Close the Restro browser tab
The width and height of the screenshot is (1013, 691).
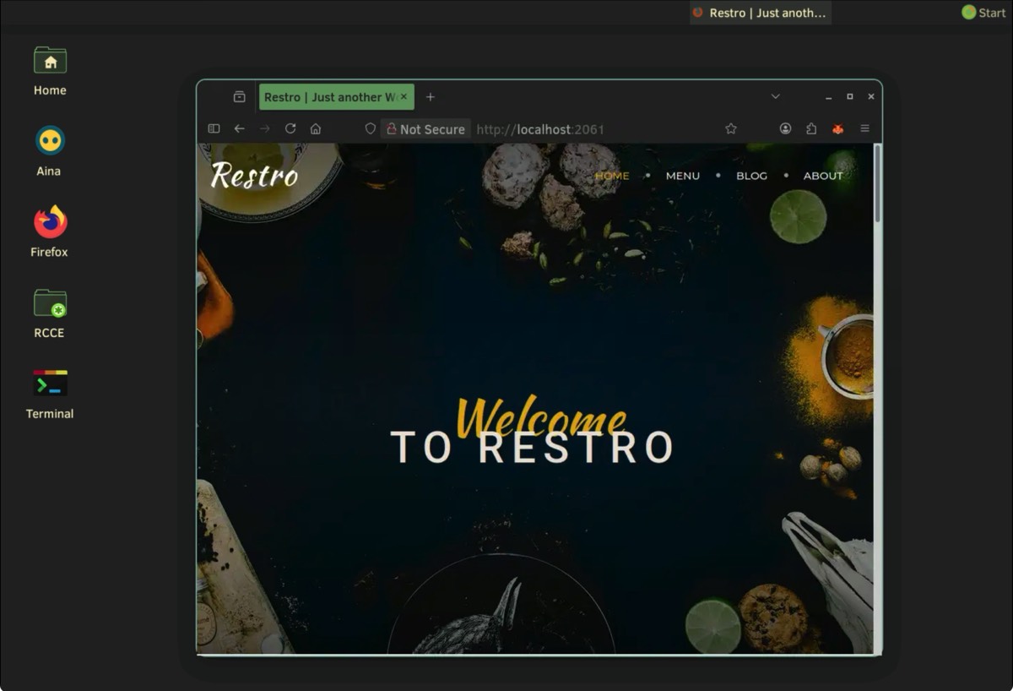coord(404,97)
